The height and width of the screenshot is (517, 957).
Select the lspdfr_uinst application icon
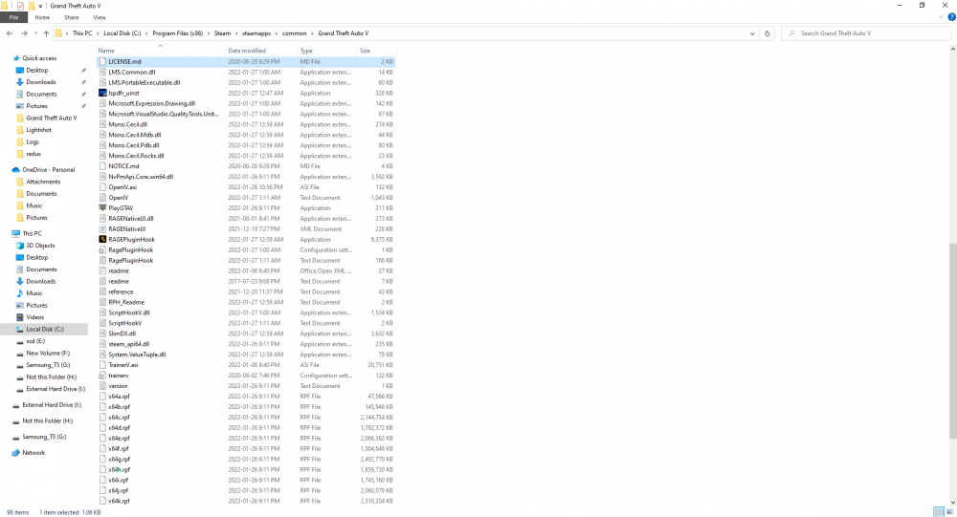click(102, 94)
